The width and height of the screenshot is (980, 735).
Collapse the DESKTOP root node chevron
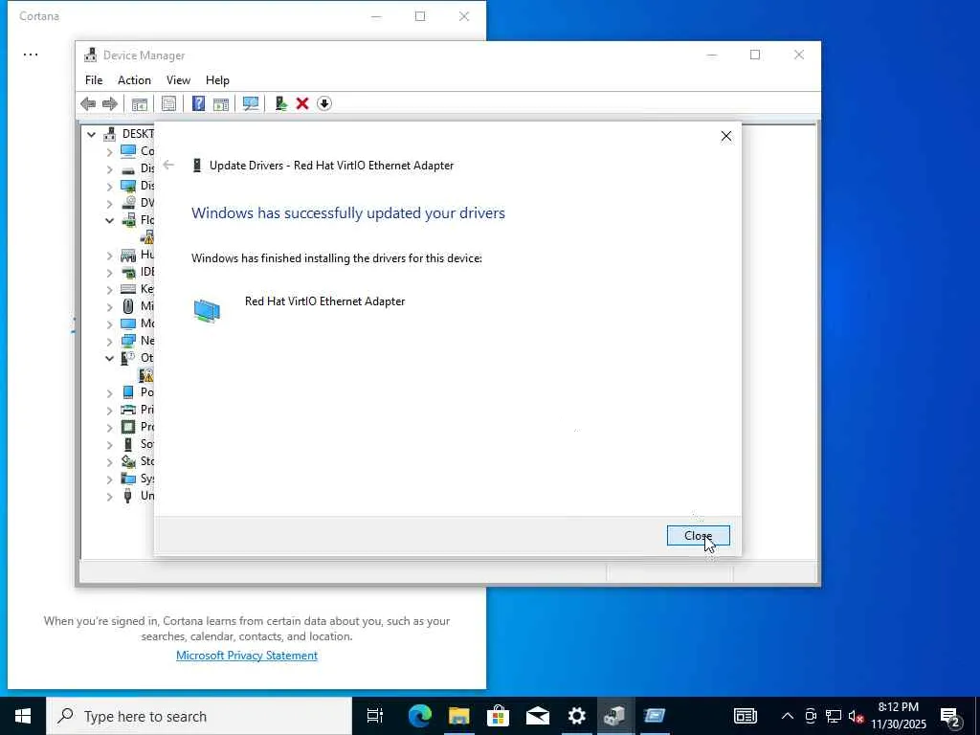pyautogui.click(x=91, y=134)
